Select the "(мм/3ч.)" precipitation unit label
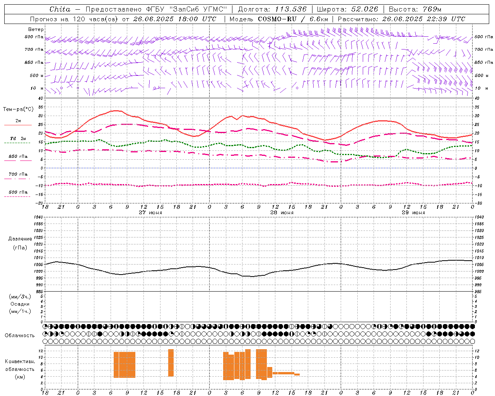Image resolution: width=495 pixels, height=396 pixels. 20,297
